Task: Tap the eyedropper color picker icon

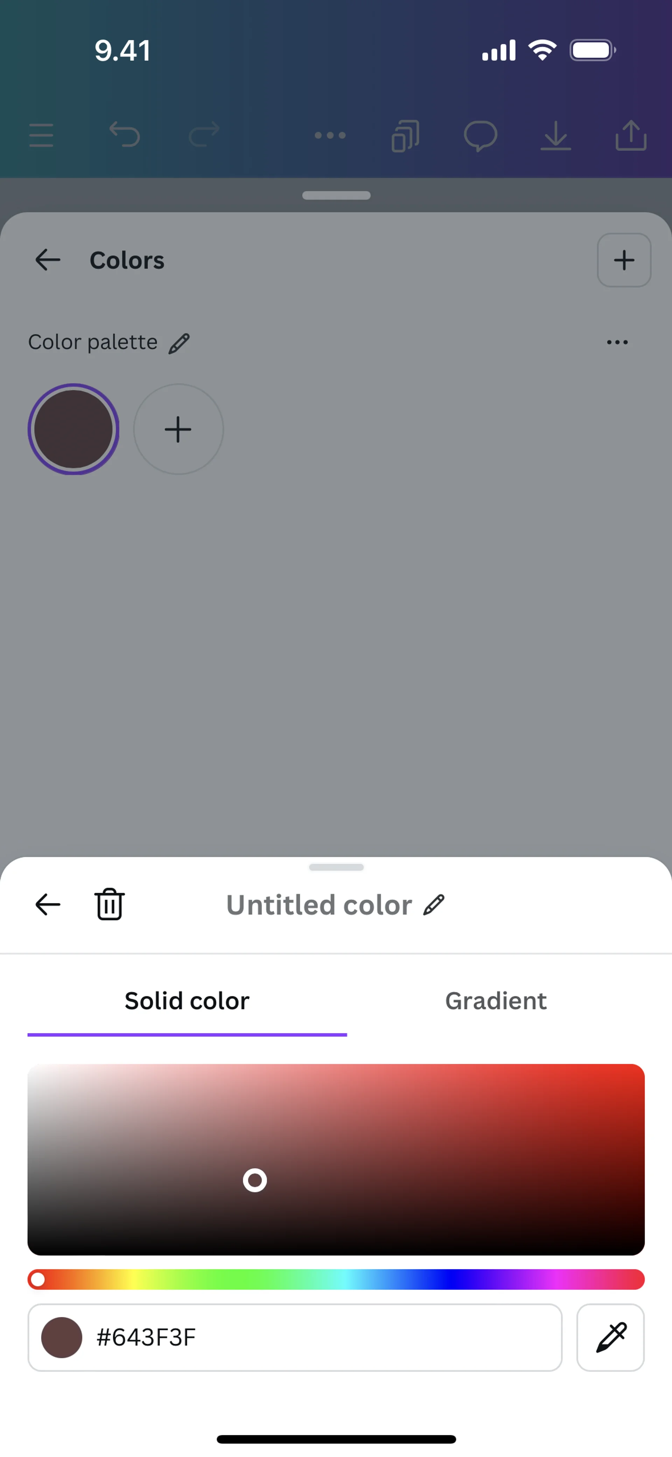Action: pyautogui.click(x=610, y=1337)
